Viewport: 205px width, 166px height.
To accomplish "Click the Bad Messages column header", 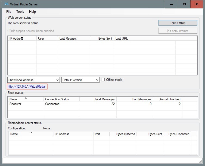I will click(135, 99).
